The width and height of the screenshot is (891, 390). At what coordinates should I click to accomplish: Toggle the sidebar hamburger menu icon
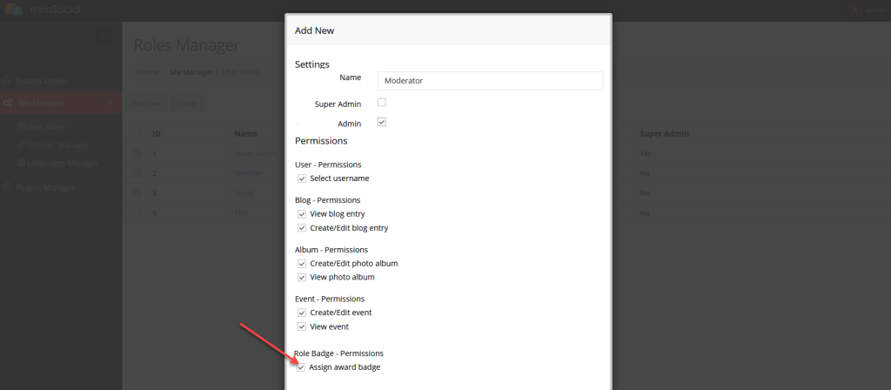point(104,37)
